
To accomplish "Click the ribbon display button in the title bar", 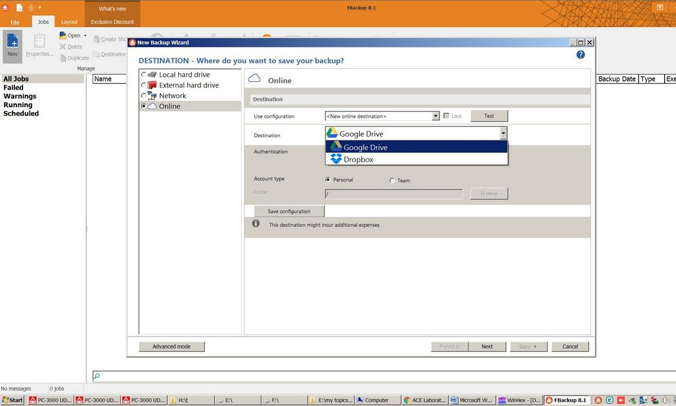I will coord(660,8).
